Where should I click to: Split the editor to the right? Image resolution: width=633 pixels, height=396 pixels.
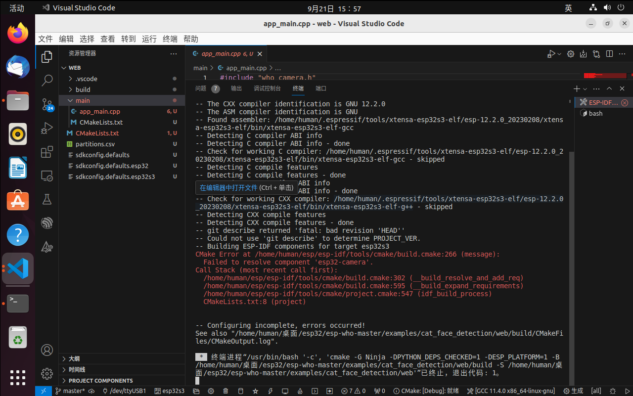(609, 54)
